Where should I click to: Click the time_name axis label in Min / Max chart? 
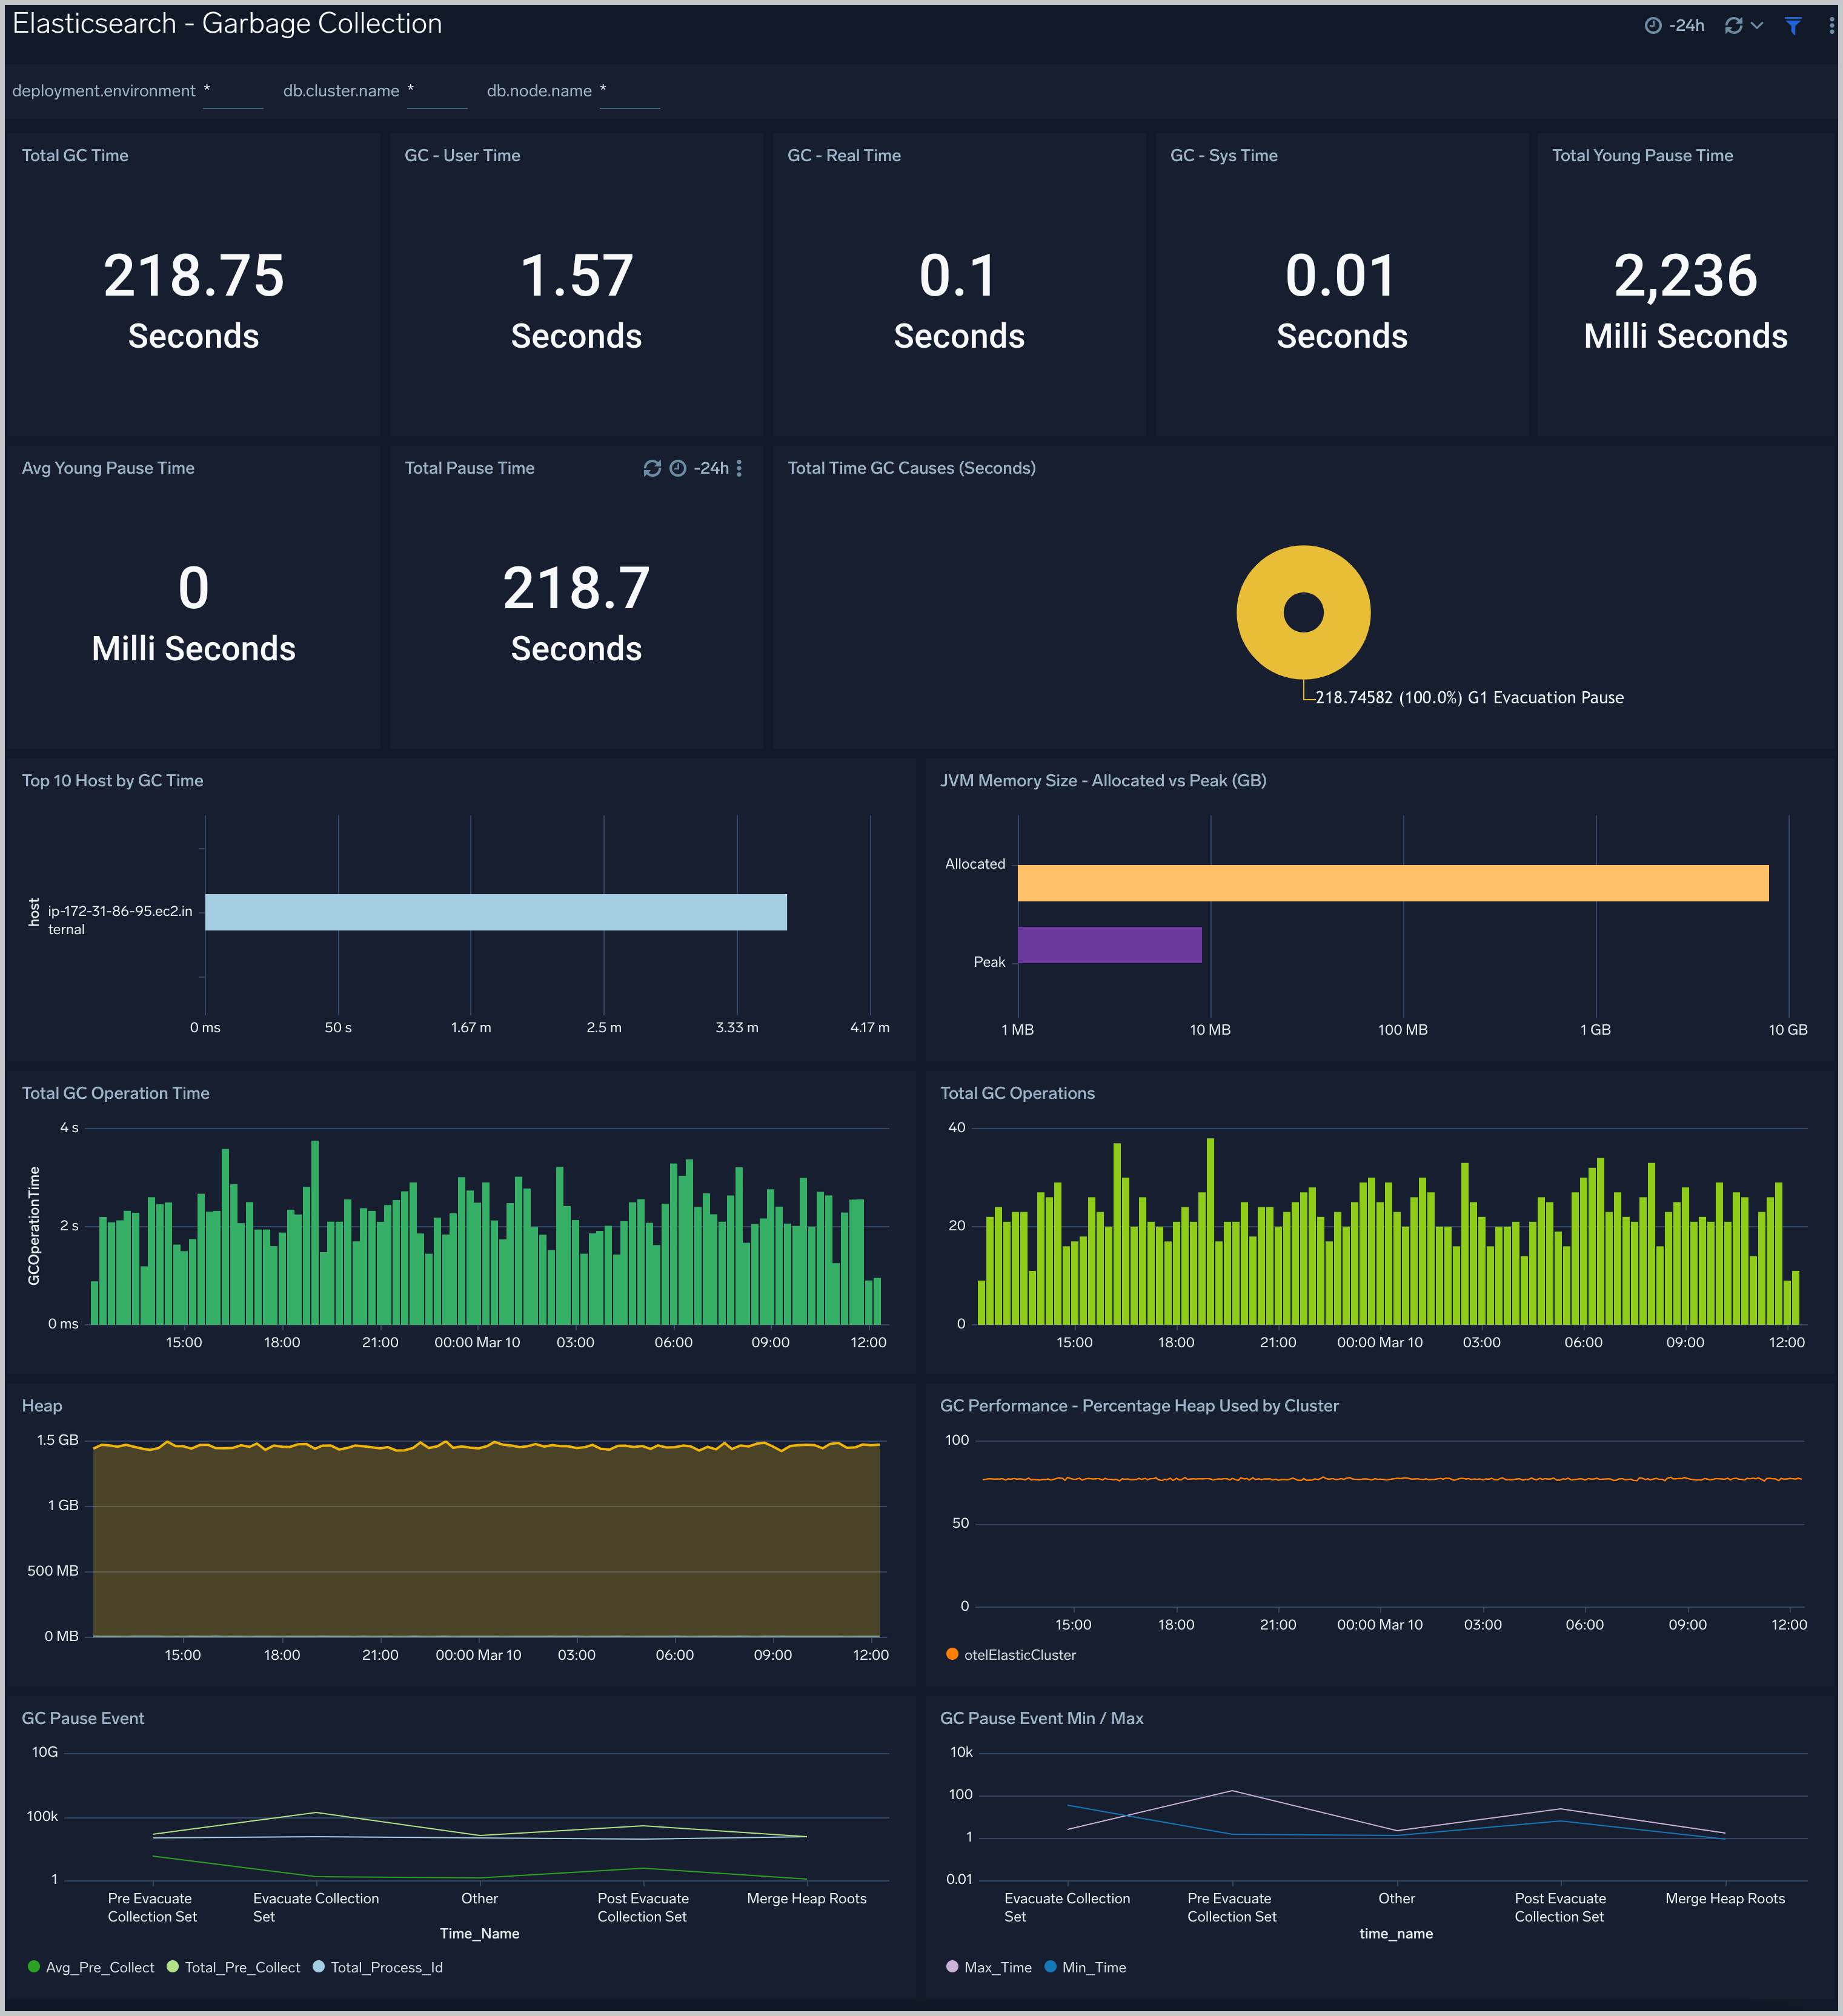pos(1396,1934)
